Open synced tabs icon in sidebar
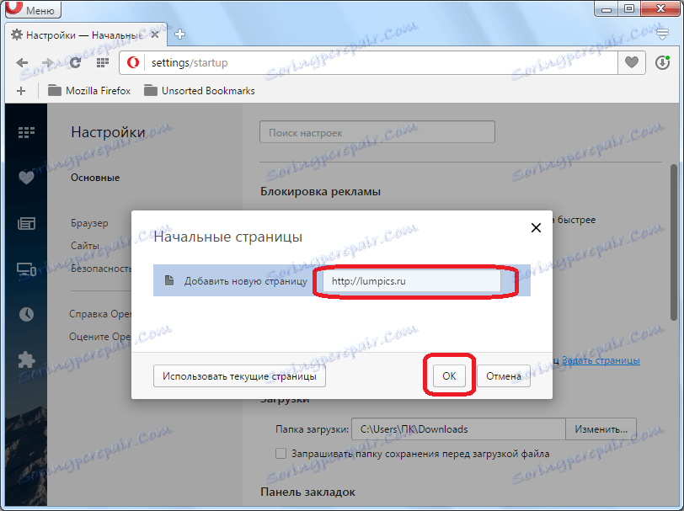The width and height of the screenshot is (684, 511). [x=26, y=269]
